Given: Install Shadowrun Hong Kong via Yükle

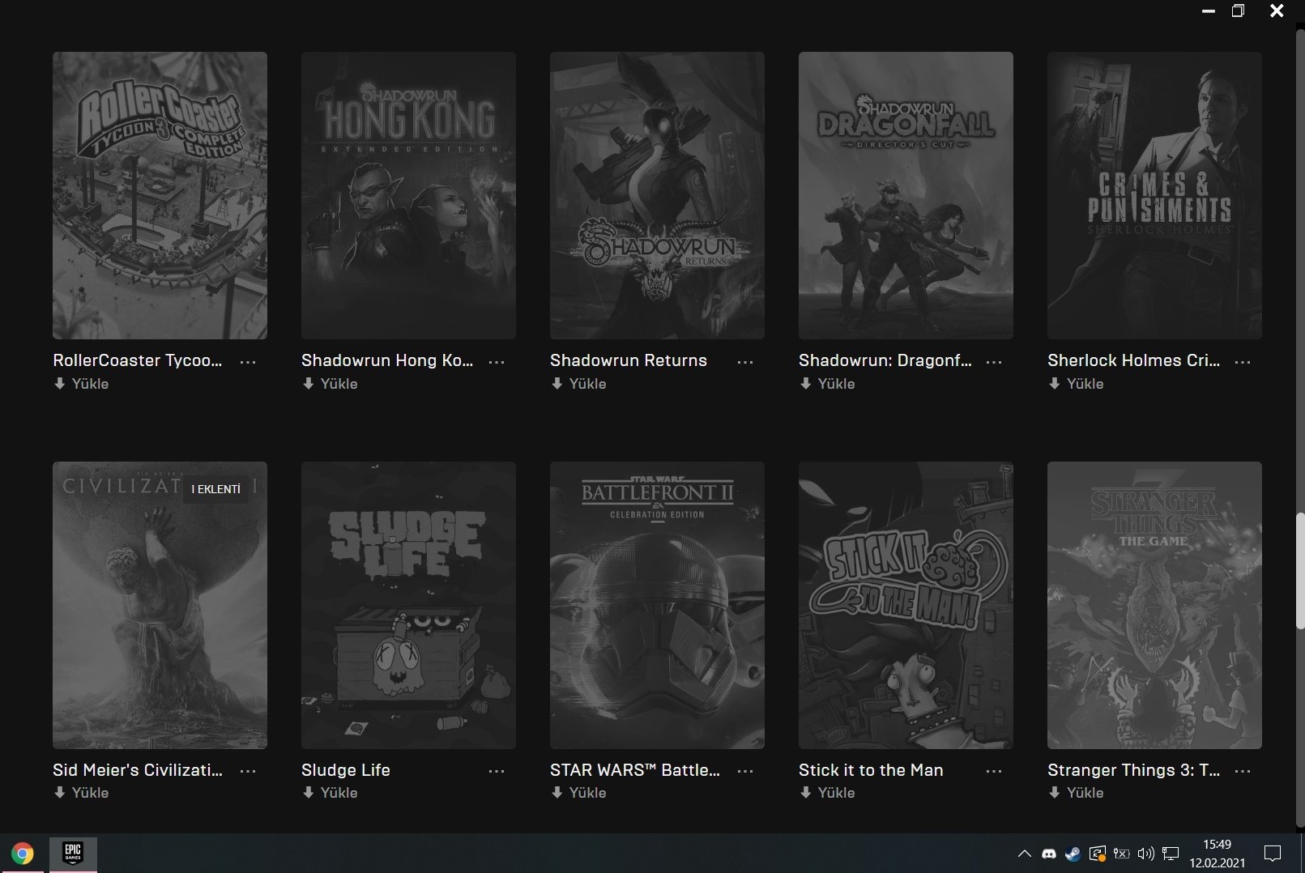Looking at the screenshot, I should click(330, 384).
